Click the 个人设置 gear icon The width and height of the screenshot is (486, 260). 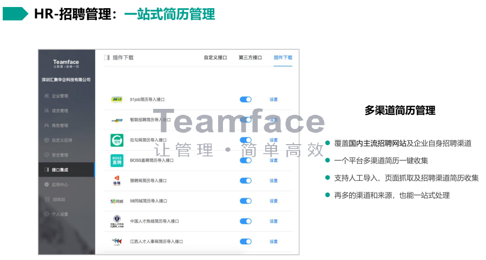(x=47, y=214)
